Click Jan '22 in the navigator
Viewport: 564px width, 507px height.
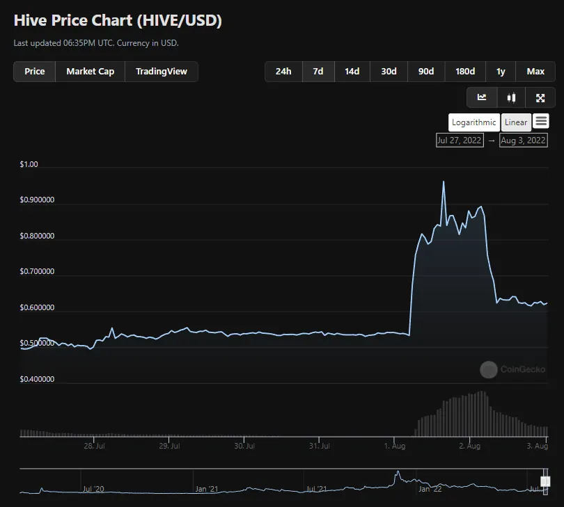[430, 489]
